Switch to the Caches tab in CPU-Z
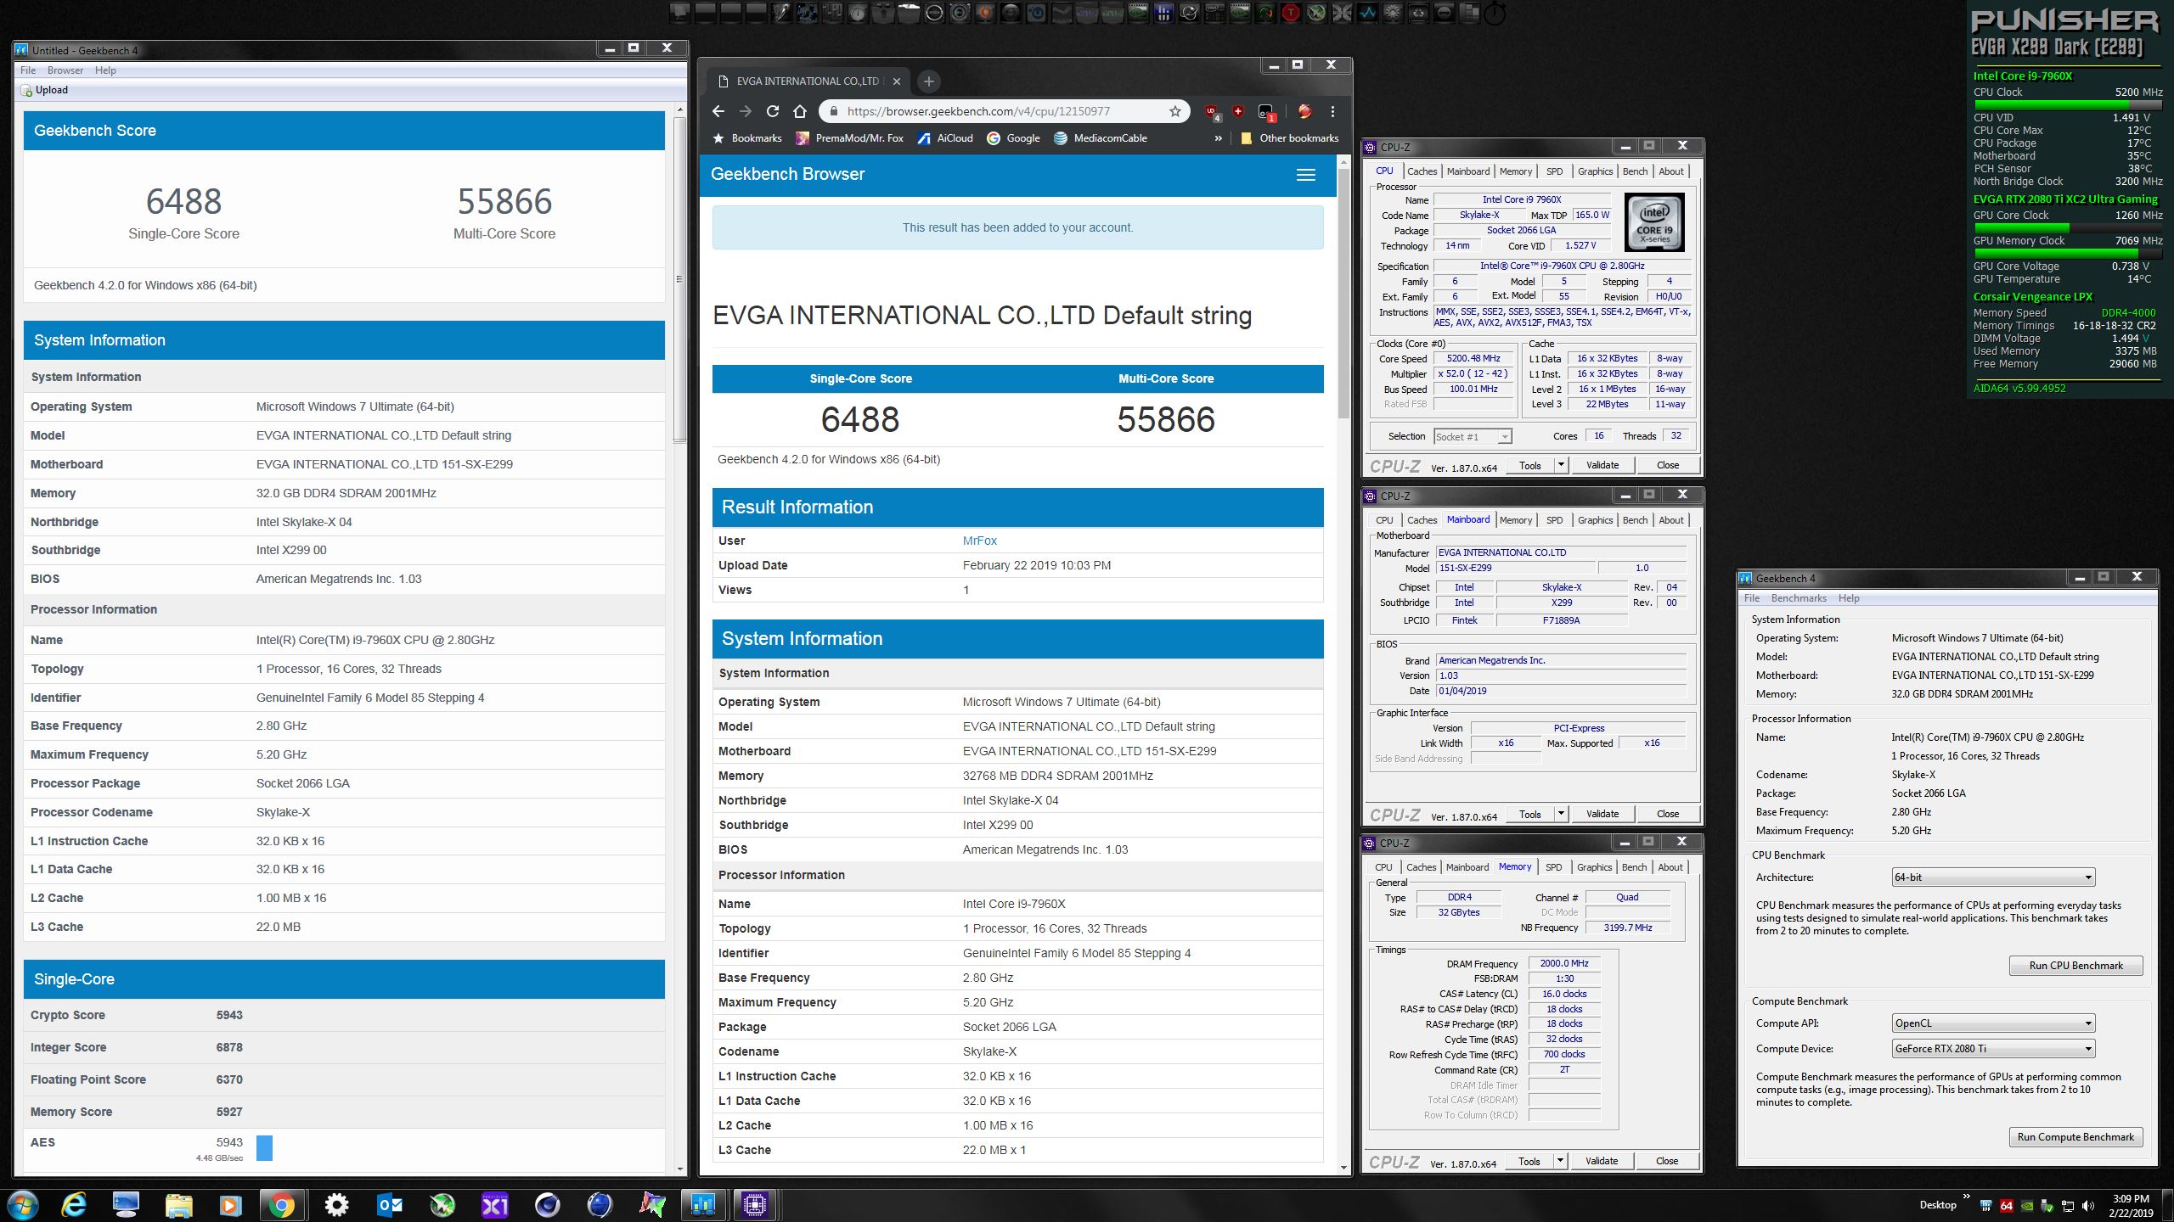Screen dimensions: 2174x1222 [x=1422, y=171]
